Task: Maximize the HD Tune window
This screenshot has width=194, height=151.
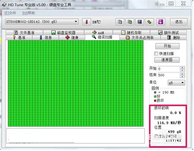Action: (x=171, y=3)
